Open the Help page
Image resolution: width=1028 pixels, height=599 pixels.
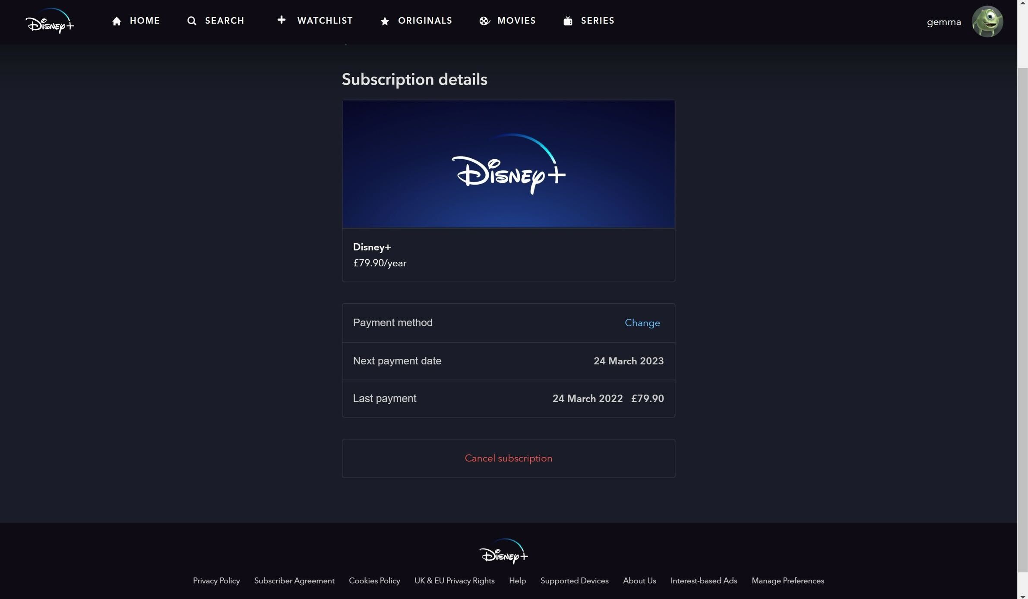coord(517,580)
